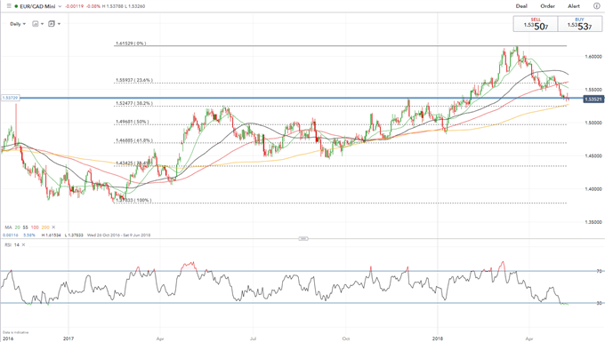605x342 pixels.
Task: Click the RSI 70 level label
Action: (599, 271)
